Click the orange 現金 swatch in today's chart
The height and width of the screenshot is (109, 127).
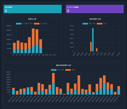[x=99, y=23]
